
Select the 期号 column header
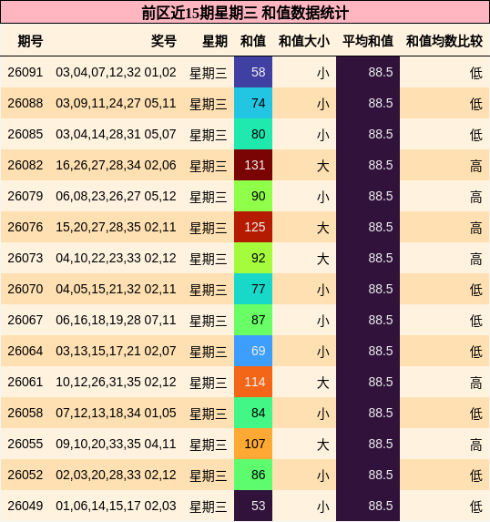click(30, 41)
